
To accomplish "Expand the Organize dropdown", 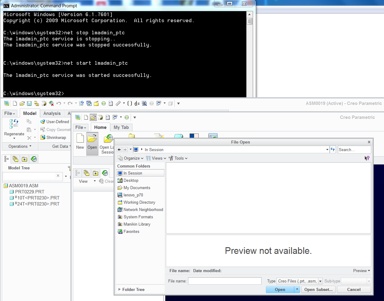I will [x=131, y=158].
